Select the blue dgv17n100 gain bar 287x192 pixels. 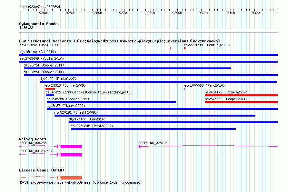coord(173,122)
